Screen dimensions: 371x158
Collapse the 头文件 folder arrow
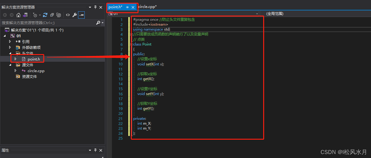coord(10,53)
